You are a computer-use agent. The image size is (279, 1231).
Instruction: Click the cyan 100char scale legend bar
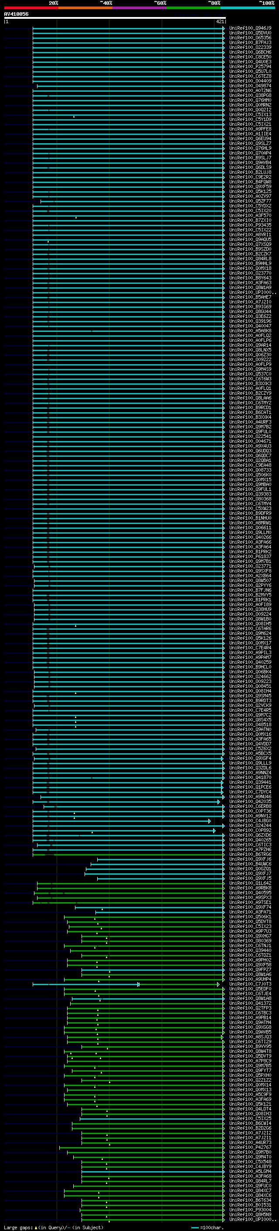[x=194, y=1228]
